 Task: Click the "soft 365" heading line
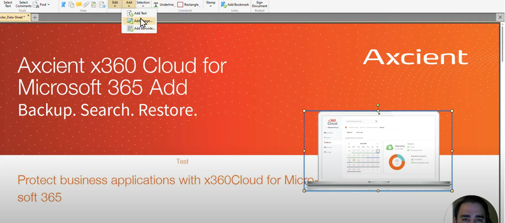40,198
